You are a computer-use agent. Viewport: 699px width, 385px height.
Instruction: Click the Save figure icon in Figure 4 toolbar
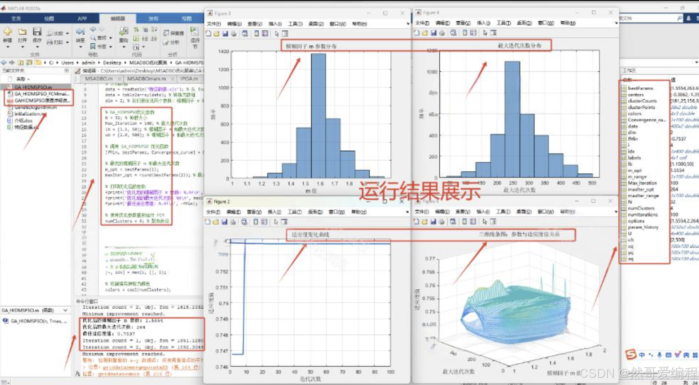(x=434, y=34)
